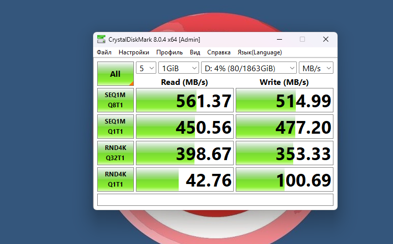This screenshot has height=244, width=393.
Task: Click the 561.37 read result cell
Action: (185, 100)
